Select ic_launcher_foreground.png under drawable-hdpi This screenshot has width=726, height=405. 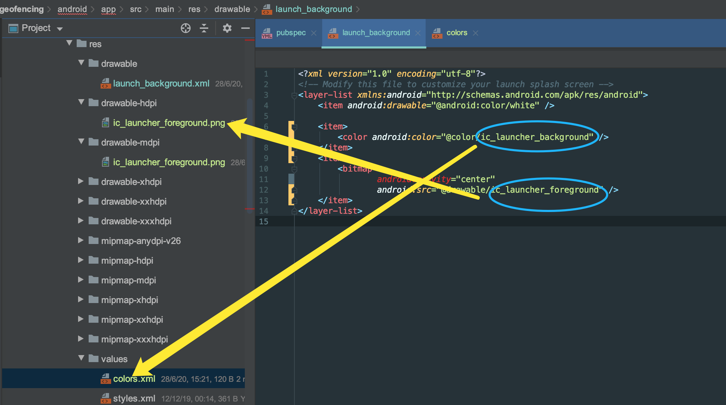coord(169,123)
